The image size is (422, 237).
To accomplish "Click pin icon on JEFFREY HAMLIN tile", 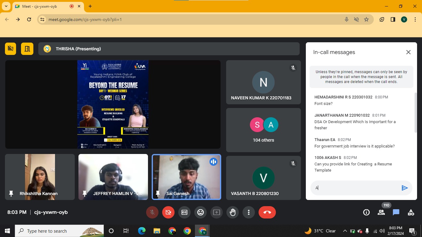I will (x=85, y=193).
